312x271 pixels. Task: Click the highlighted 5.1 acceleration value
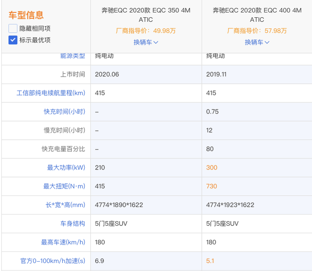210,261
